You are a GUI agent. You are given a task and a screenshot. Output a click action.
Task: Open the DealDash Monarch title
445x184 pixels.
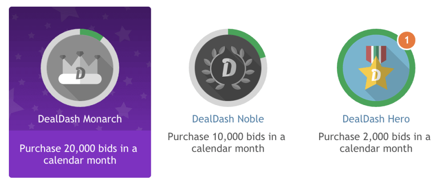80,119
